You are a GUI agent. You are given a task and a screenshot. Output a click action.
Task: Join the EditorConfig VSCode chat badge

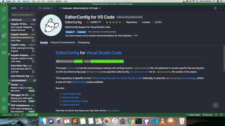pyautogui.click(x=104, y=61)
